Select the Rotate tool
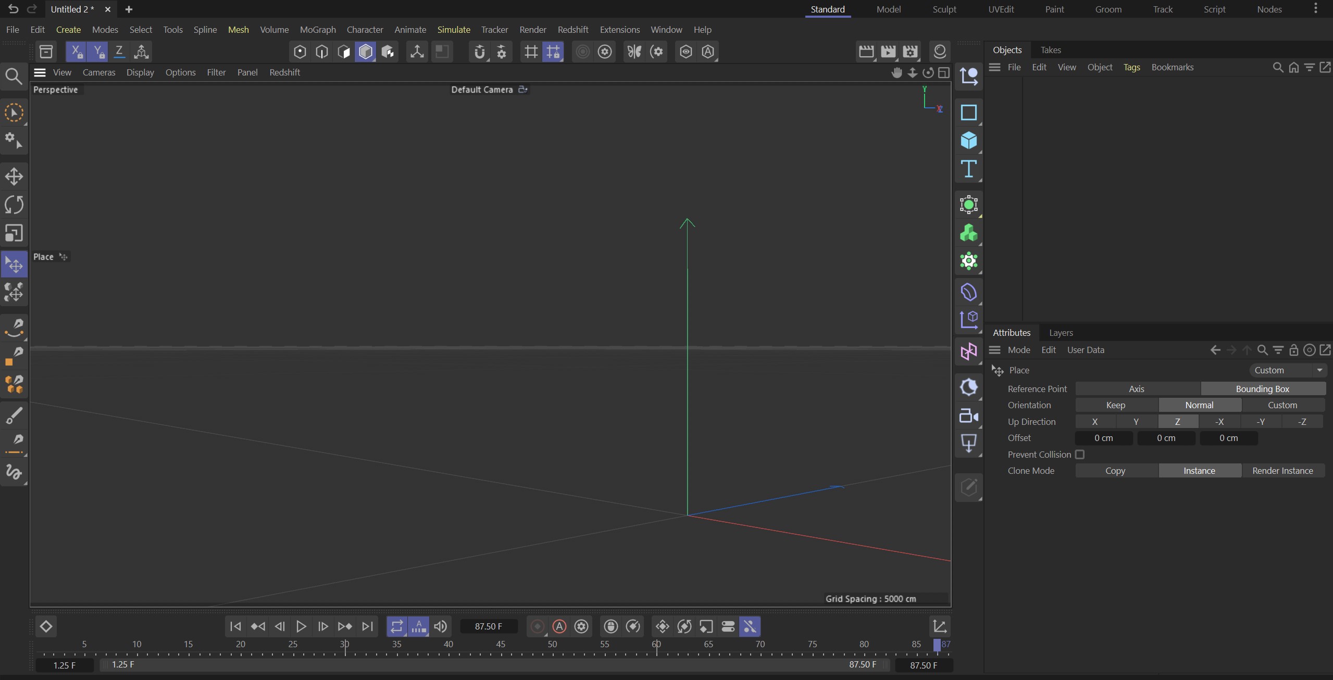The image size is (1333, 680). click(14, 205)
